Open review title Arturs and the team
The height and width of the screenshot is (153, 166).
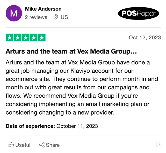[71, 51]
